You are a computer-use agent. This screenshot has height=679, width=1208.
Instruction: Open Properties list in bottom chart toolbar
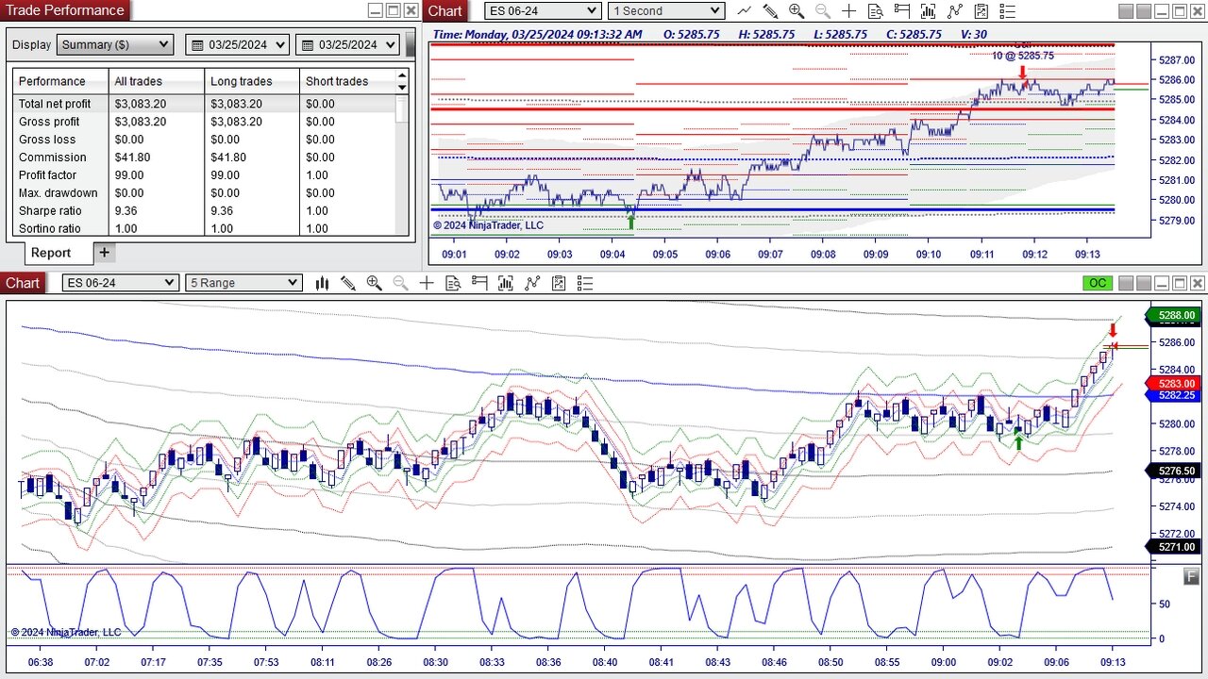pyautogui.click(x=585, y=283)
